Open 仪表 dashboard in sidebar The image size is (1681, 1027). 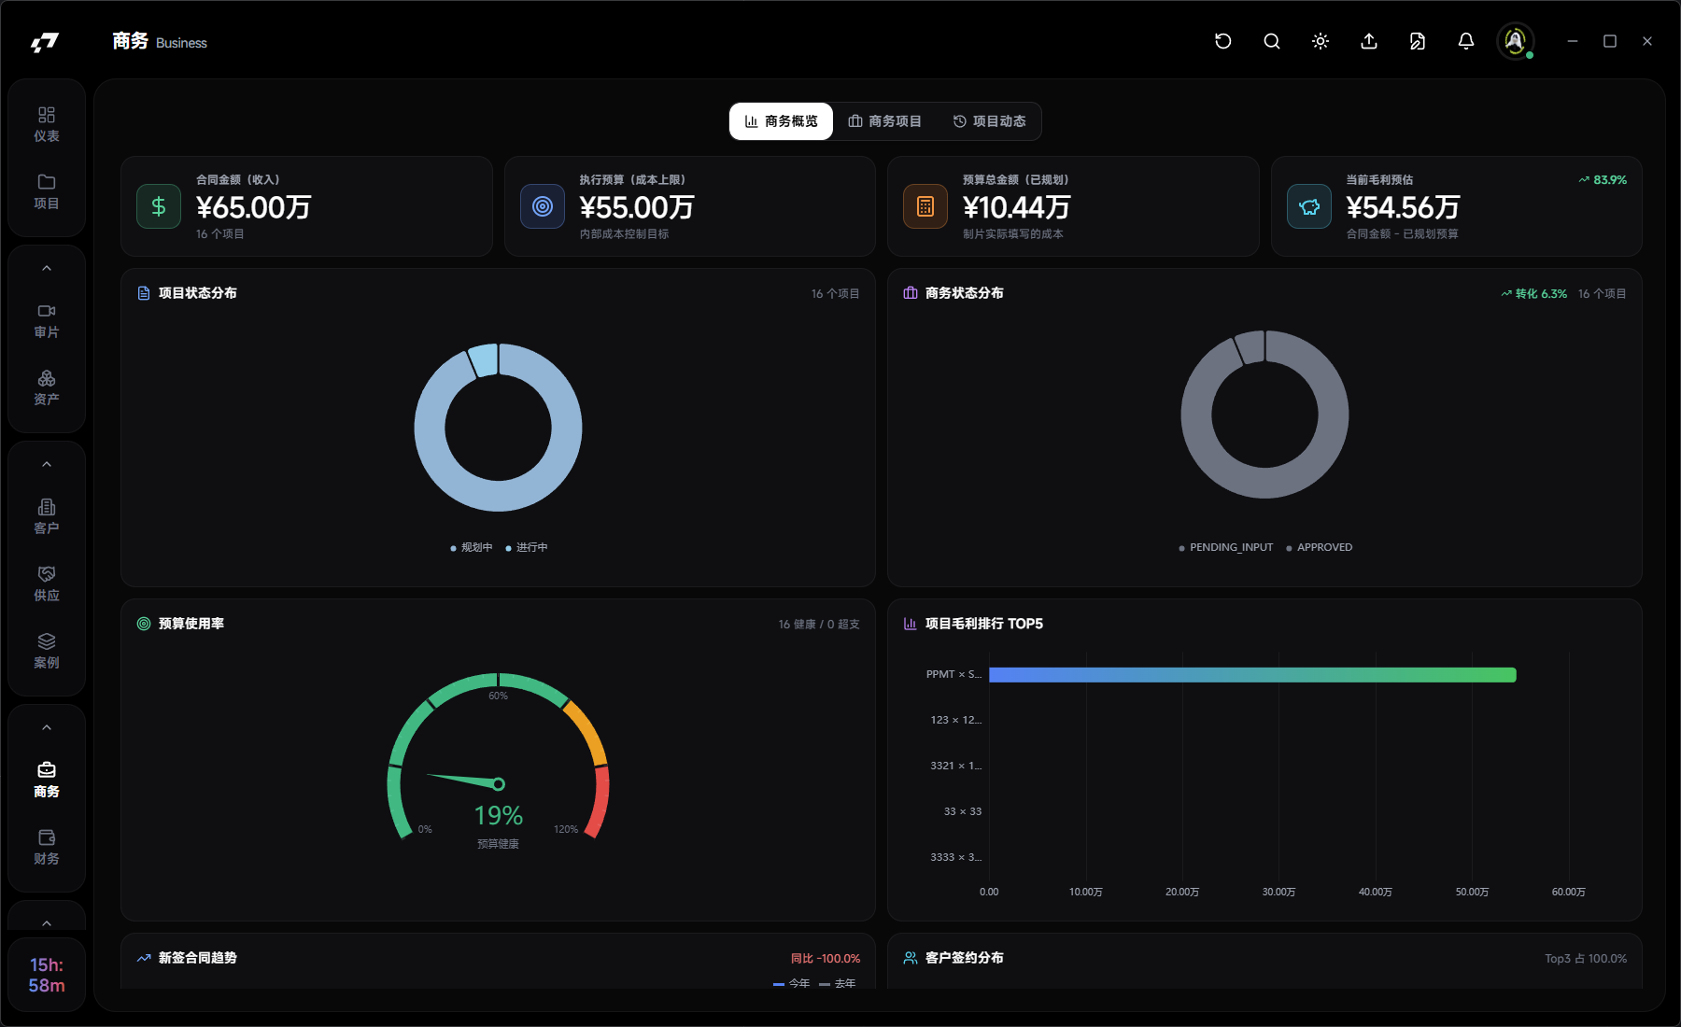point(47,124)
